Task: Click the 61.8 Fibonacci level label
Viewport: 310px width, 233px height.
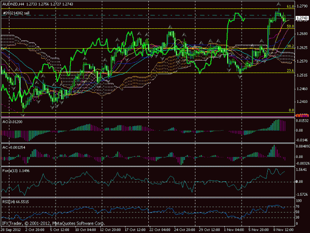Action: pyautogui.click(x=290, y=6)
